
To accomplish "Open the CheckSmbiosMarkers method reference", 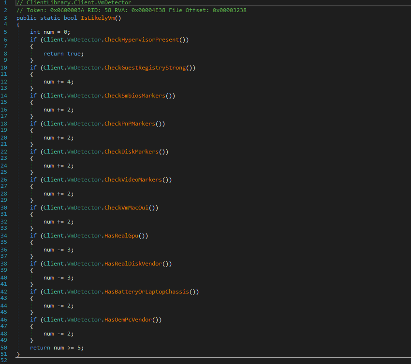I will pyautogui.click(x=135, y=96).
